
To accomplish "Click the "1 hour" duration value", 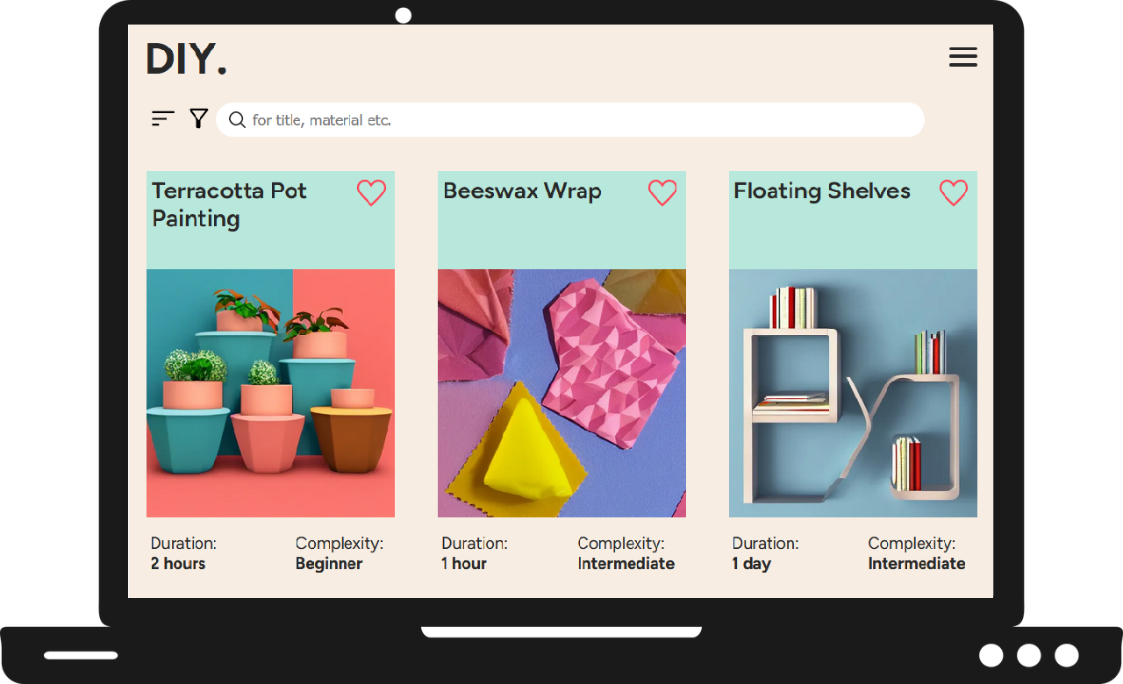I will 464,564.
